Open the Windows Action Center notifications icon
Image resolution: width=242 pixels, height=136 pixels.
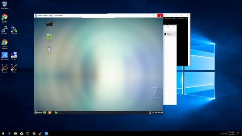(238, 133)
